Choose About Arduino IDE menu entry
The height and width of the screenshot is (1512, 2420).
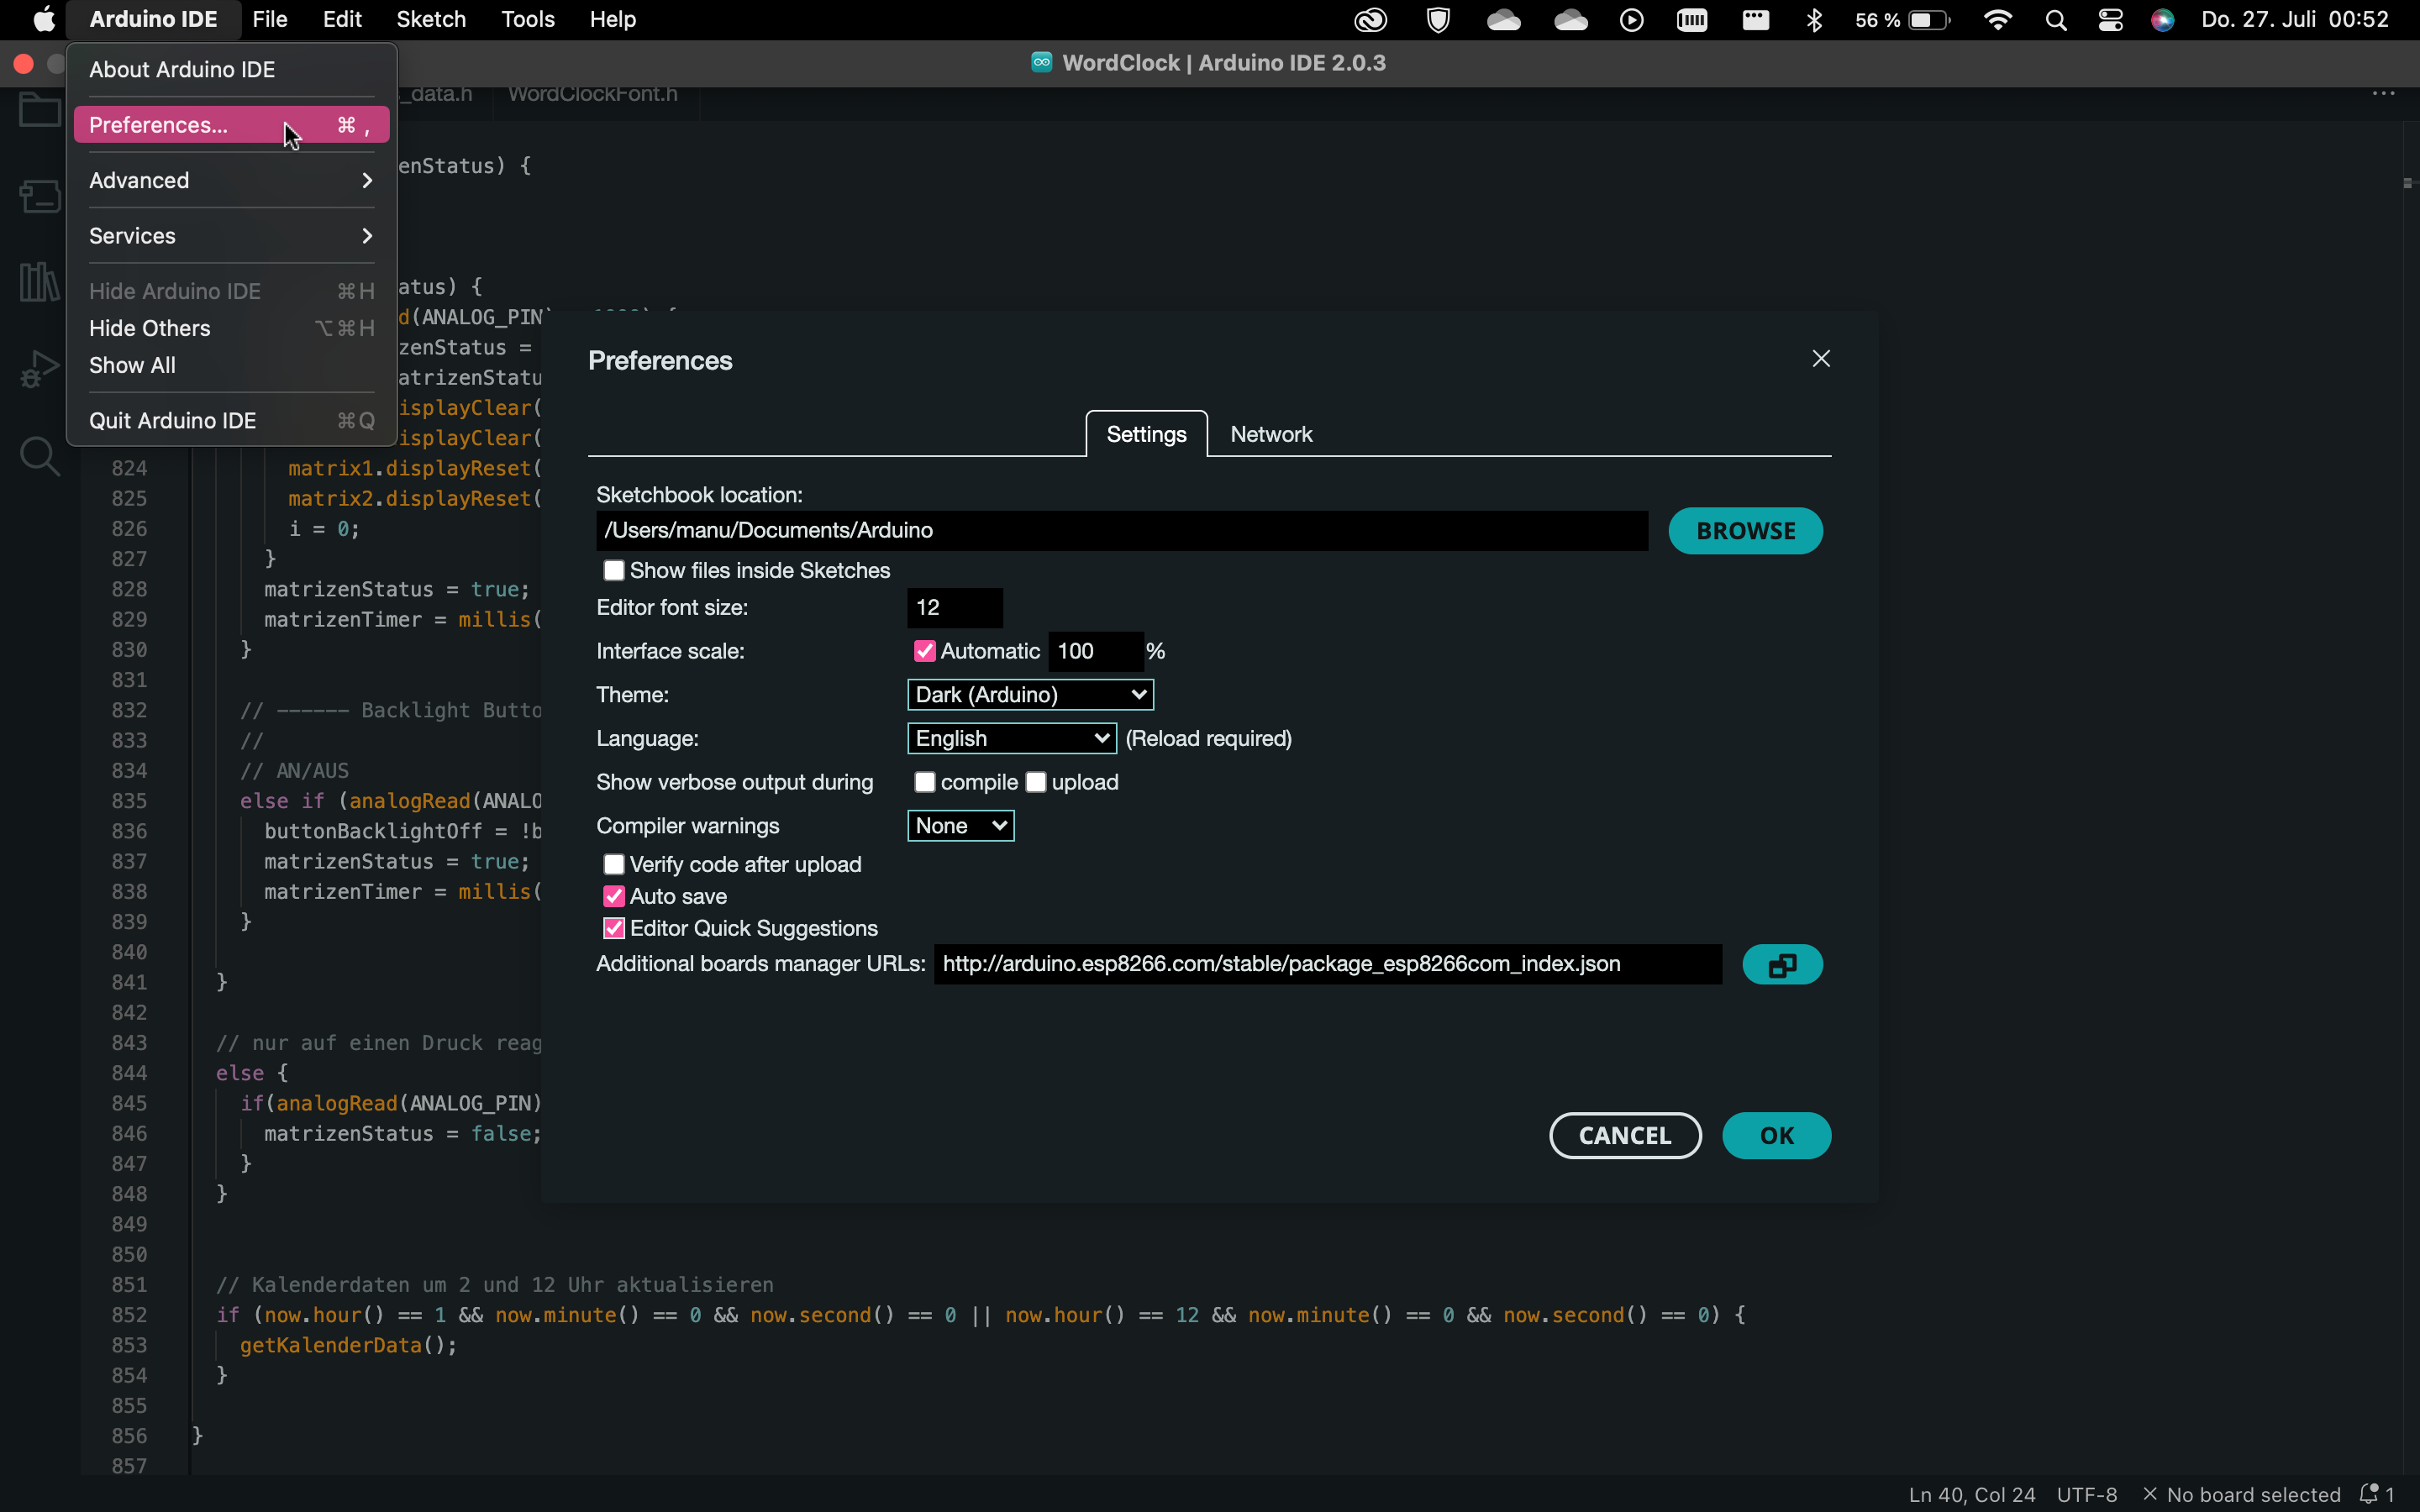pyautogui.click(x=231, y=69)
